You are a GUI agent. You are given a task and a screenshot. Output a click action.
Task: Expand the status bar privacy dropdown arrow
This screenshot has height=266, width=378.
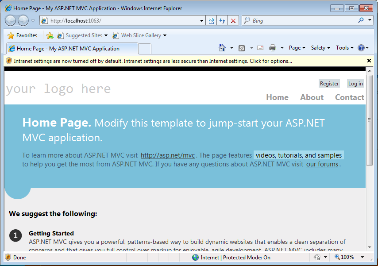325,257
